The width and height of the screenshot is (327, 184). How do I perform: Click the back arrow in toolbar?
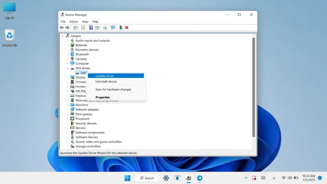point(62,27)
